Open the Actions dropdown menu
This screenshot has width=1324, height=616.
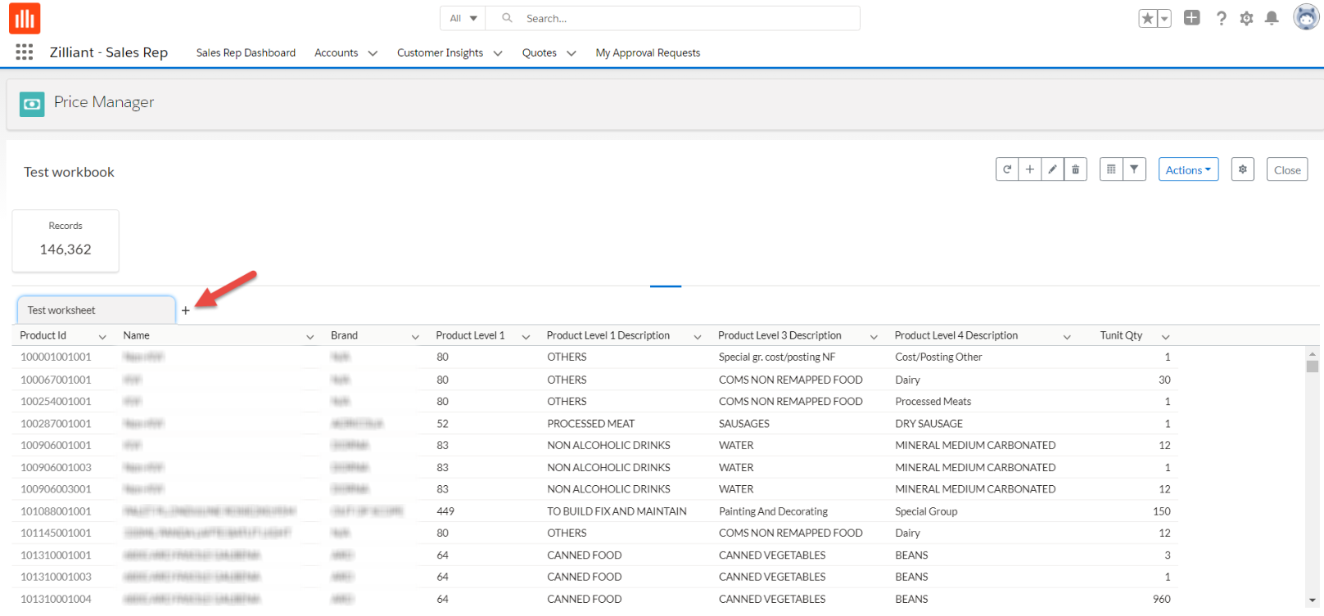point(1188,170)
